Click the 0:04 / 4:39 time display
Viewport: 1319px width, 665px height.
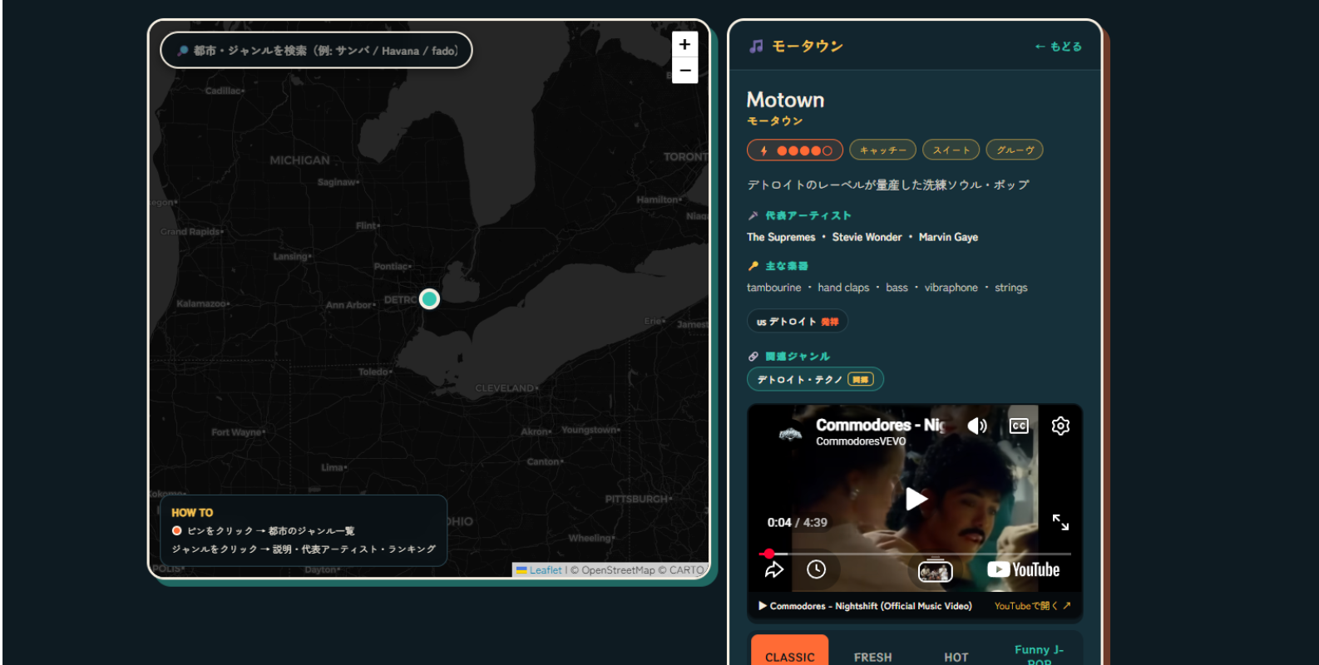(797, 523)
